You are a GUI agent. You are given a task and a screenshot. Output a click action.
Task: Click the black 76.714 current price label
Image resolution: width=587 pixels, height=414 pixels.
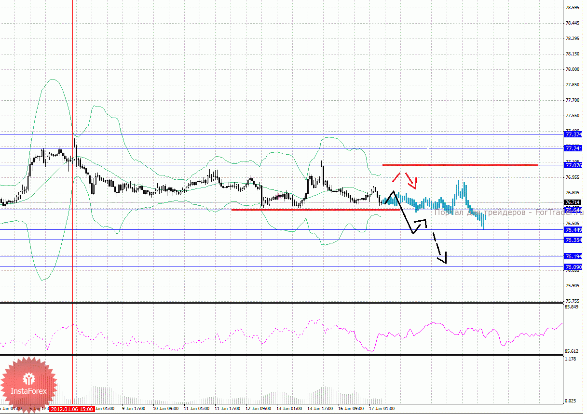573,202
